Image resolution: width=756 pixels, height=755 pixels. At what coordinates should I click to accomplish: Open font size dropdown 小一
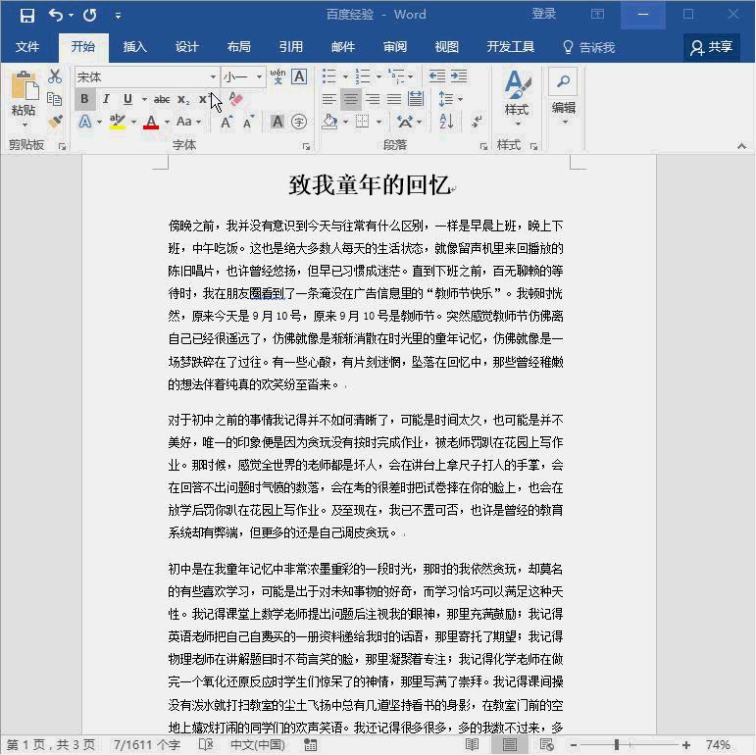click(260, 76)
